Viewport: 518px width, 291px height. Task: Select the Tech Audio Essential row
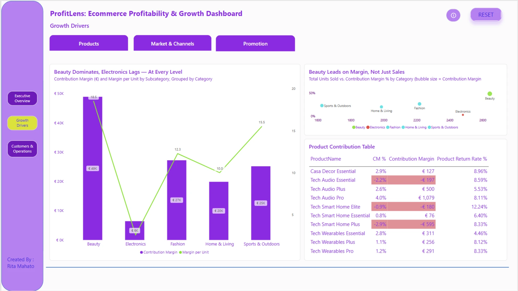click(x=399, y=180)
